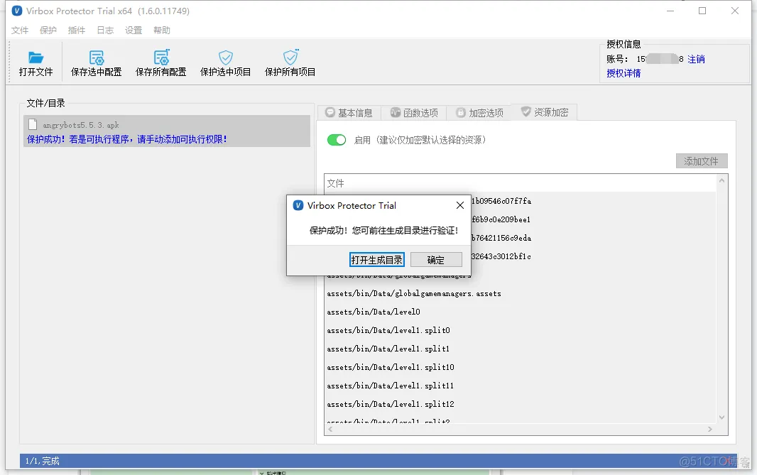Click 保存选中配置 save selected config icon
Screen dimensions: 757x475
97,58
